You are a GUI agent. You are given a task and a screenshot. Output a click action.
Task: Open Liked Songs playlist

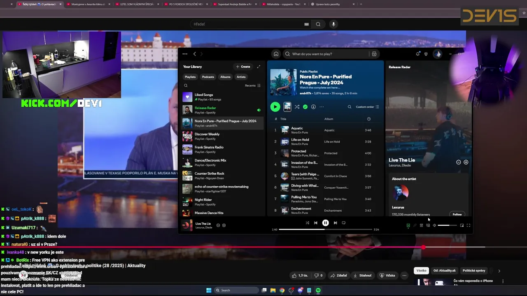click(222, 97)
